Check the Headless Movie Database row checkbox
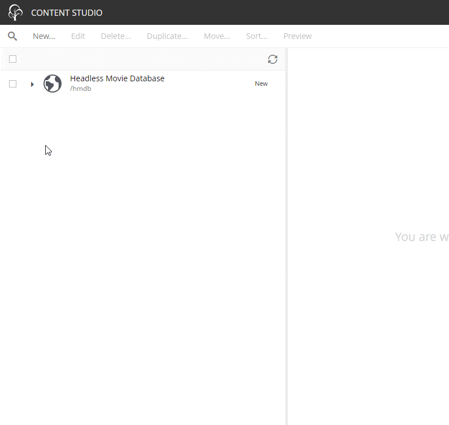This screenshot has height=425, width=449. [x=12, y=84]
